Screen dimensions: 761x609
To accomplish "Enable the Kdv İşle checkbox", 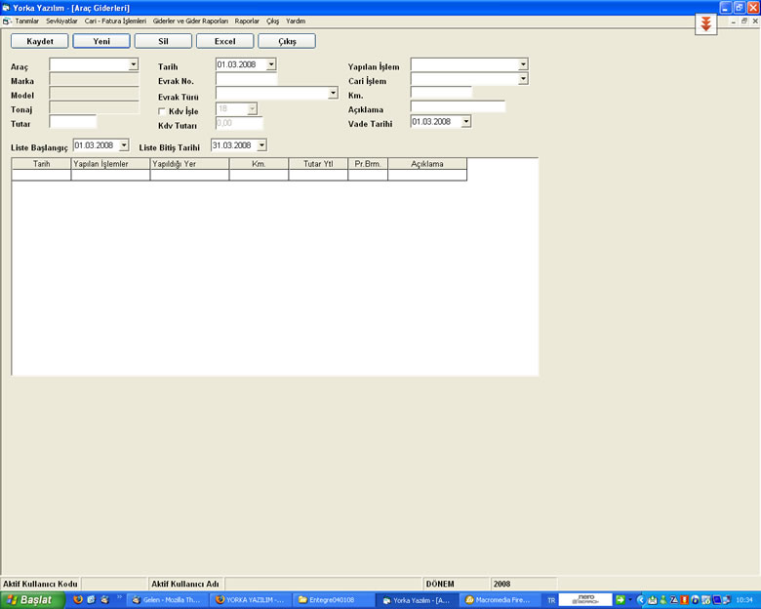I will (162, 111).
